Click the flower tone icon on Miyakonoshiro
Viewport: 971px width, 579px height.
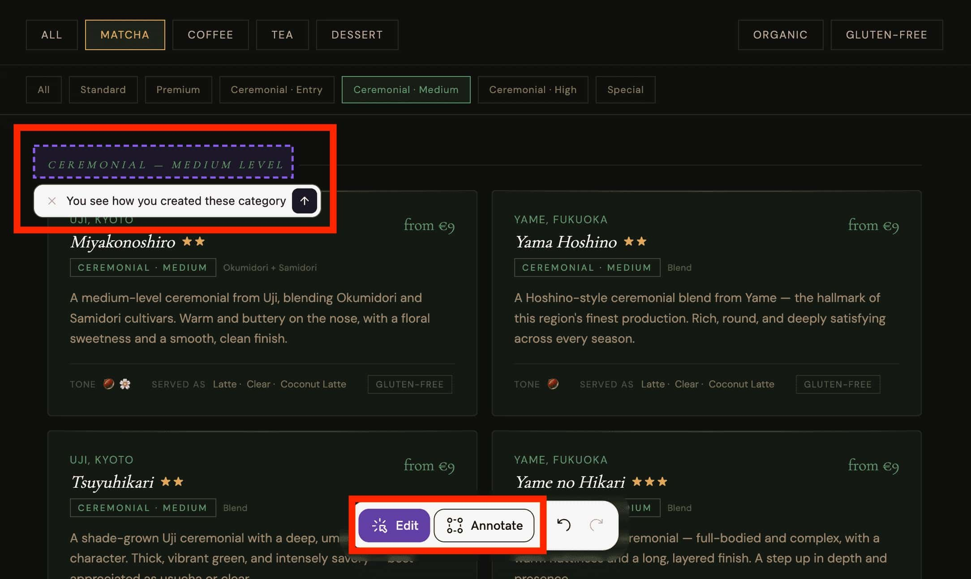[125, 384]
